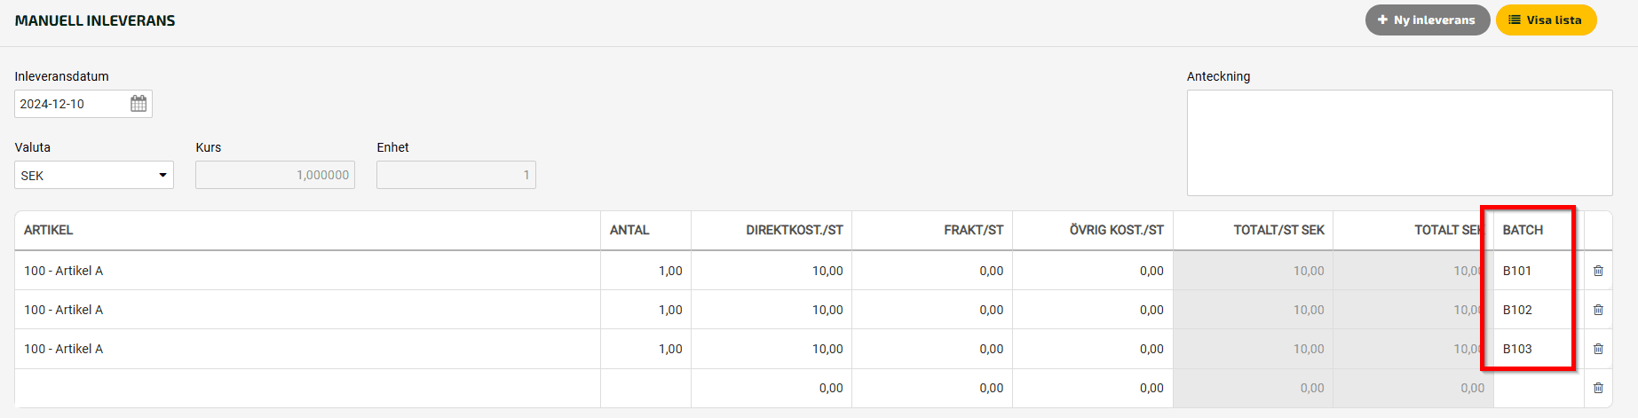Click trash icon on the empty last row
The height and width of the screenshot is (418, 1638).
[1598, 388]
